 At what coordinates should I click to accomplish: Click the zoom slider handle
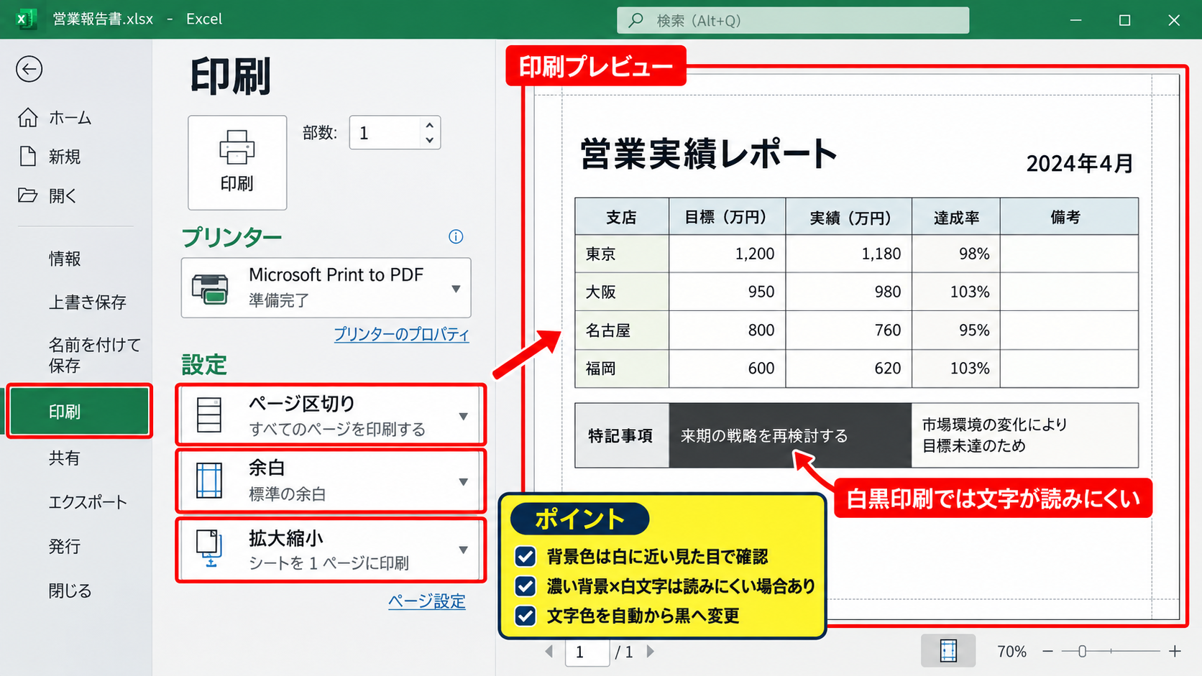[1082, 652]
